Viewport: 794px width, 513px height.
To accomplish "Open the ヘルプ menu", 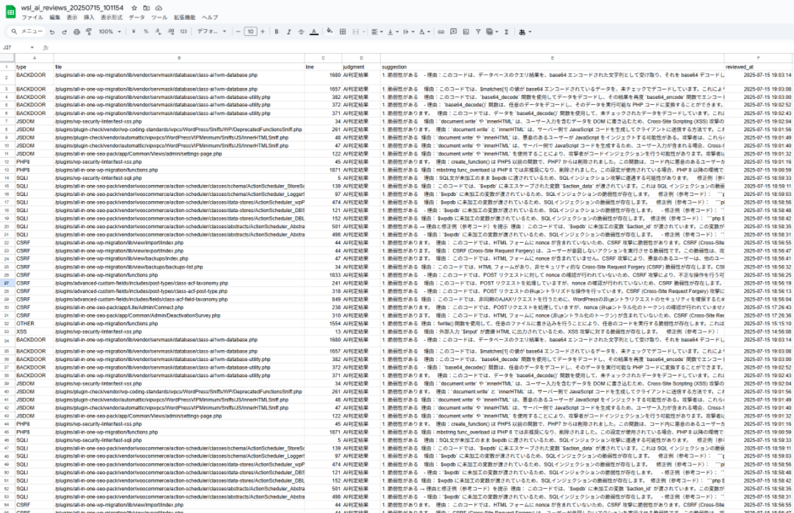I will pos(210,18).
